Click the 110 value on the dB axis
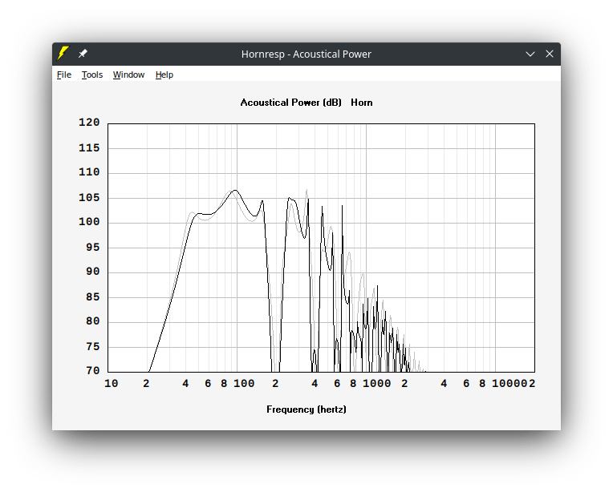The image size is (613, 492). pyautogui.click(x=89, y=172)
